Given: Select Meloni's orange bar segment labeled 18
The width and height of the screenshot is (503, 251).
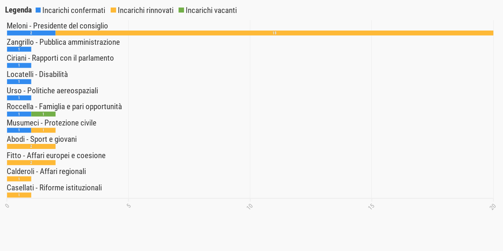Looking at the screenshot, I should coord(275,33).
